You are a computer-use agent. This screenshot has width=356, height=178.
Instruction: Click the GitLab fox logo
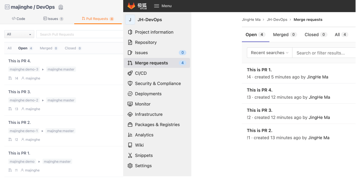[131, 6]
